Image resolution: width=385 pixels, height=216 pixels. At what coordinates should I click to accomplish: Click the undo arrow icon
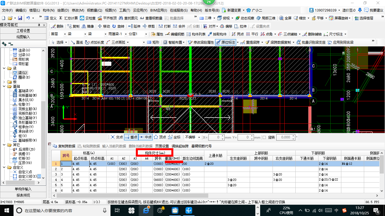point(28,18)
